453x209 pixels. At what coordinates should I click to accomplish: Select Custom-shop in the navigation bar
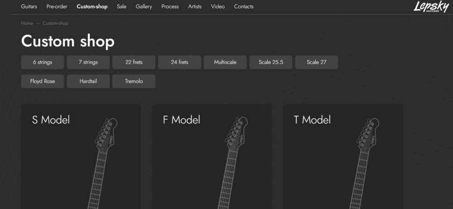pyautogui.click(x=92, y=7)
